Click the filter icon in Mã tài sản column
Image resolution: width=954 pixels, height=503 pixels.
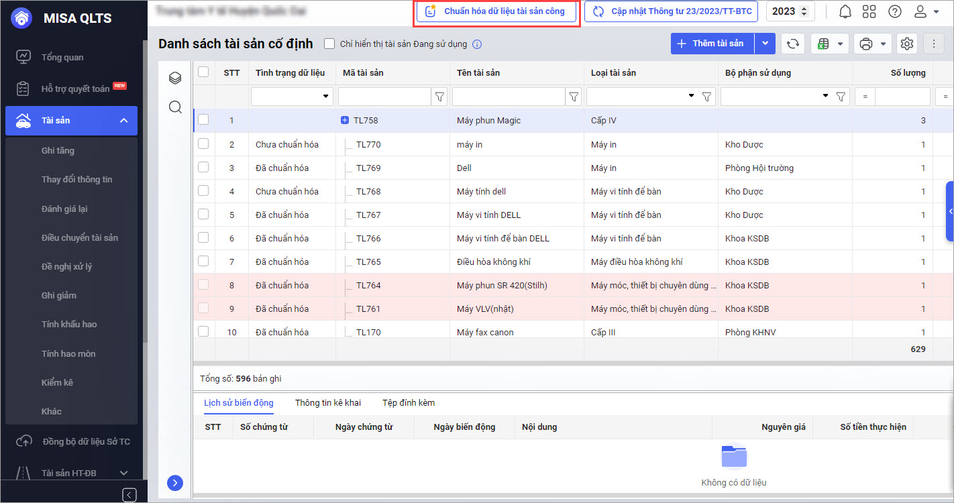point(439,97)
